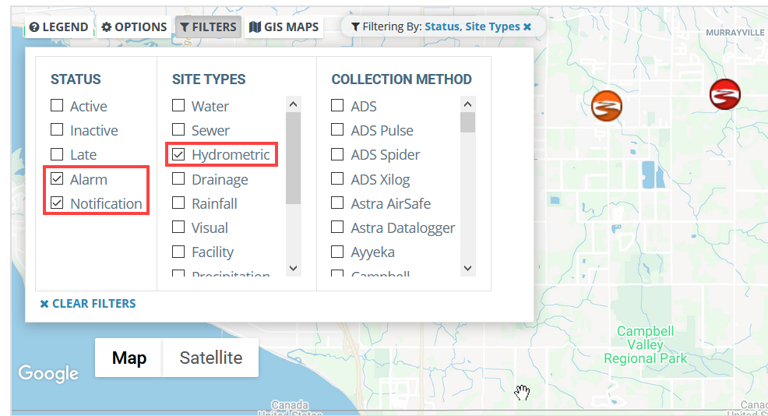
Task: Click Site Types list scroll up arrow
Action: coord(294,104)
